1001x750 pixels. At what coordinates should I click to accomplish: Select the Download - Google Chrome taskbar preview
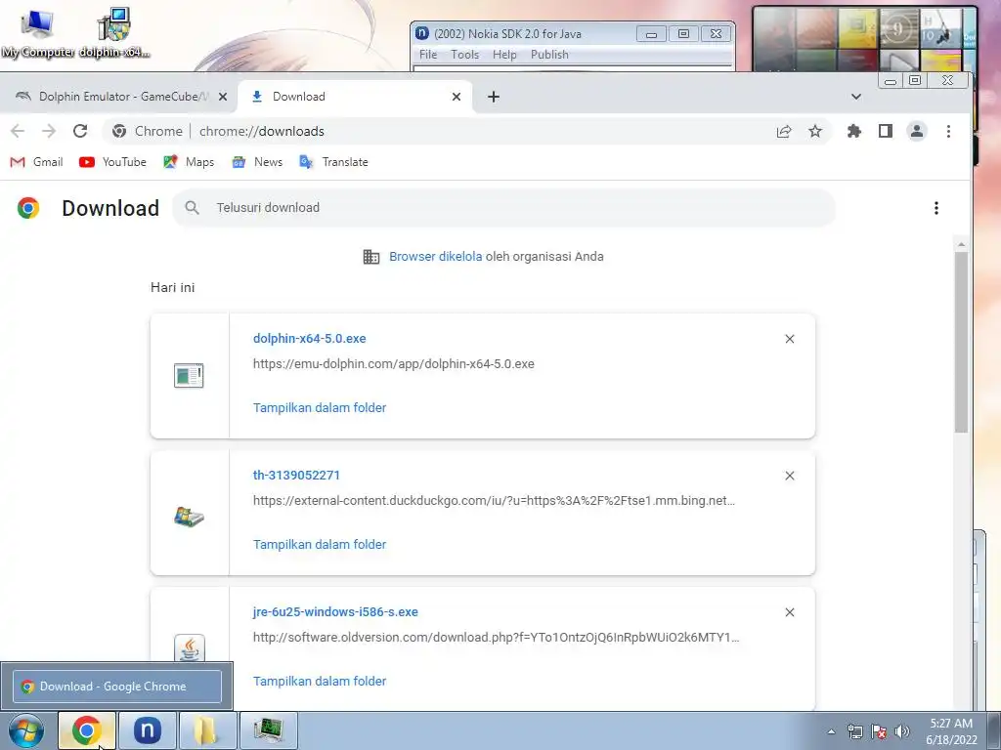117,687
